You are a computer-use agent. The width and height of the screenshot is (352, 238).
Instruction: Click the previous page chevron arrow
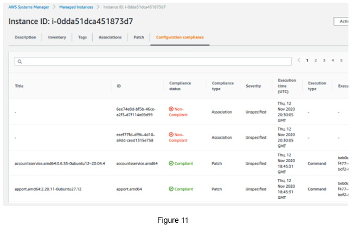pos(298,60)
